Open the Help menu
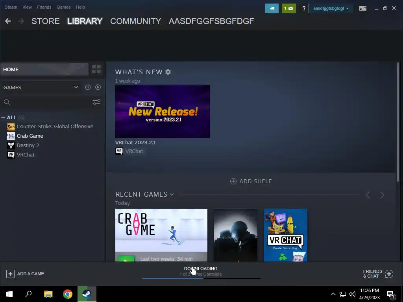403x302 pixels. tap(80, 7)
